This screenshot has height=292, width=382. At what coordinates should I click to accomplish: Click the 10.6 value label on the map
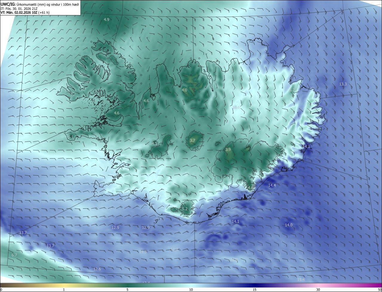[236, 107]
